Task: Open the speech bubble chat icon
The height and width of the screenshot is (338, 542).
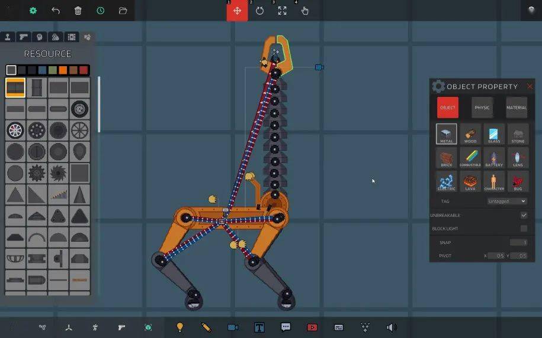Action: pos(286,327)
